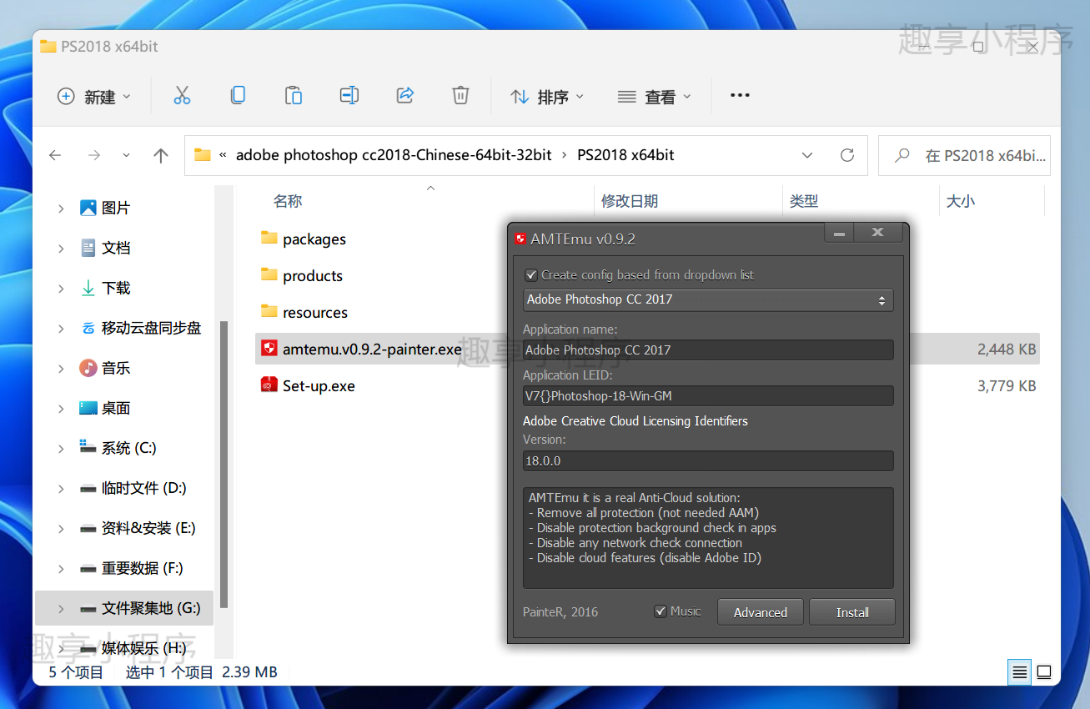Click the Paste clipboard icon
Image resolution: width=1090 pixels, height=709 pixels.
pos(294,96)
